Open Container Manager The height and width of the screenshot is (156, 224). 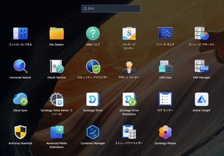click(93, 132)
